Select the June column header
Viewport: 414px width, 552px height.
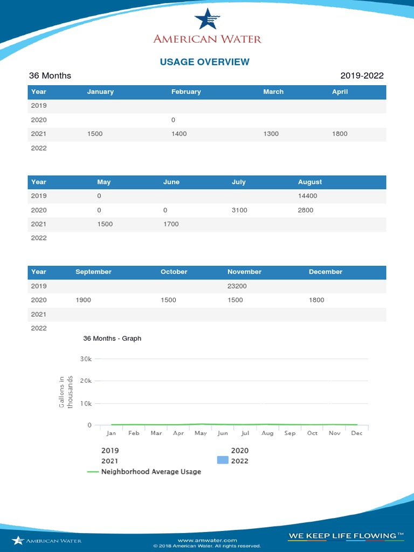[171, 182]
